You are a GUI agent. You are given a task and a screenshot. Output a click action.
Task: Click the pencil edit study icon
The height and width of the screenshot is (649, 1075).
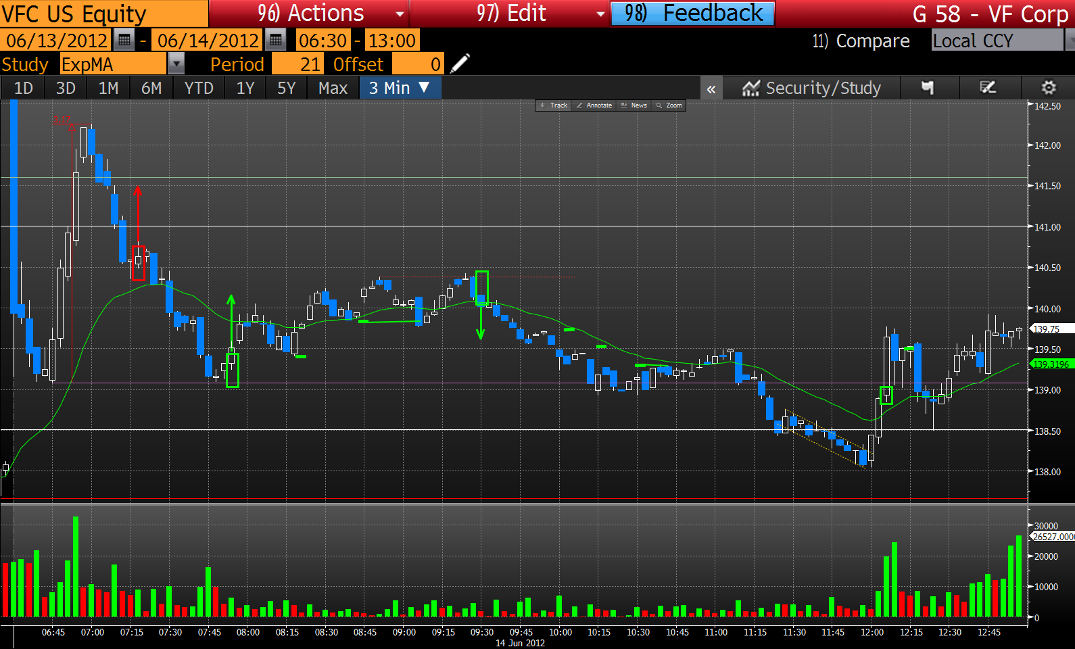[x=460, y=64]
